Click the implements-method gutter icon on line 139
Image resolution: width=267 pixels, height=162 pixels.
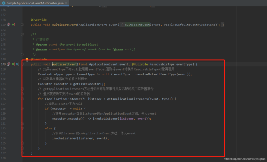click(13, 25)
